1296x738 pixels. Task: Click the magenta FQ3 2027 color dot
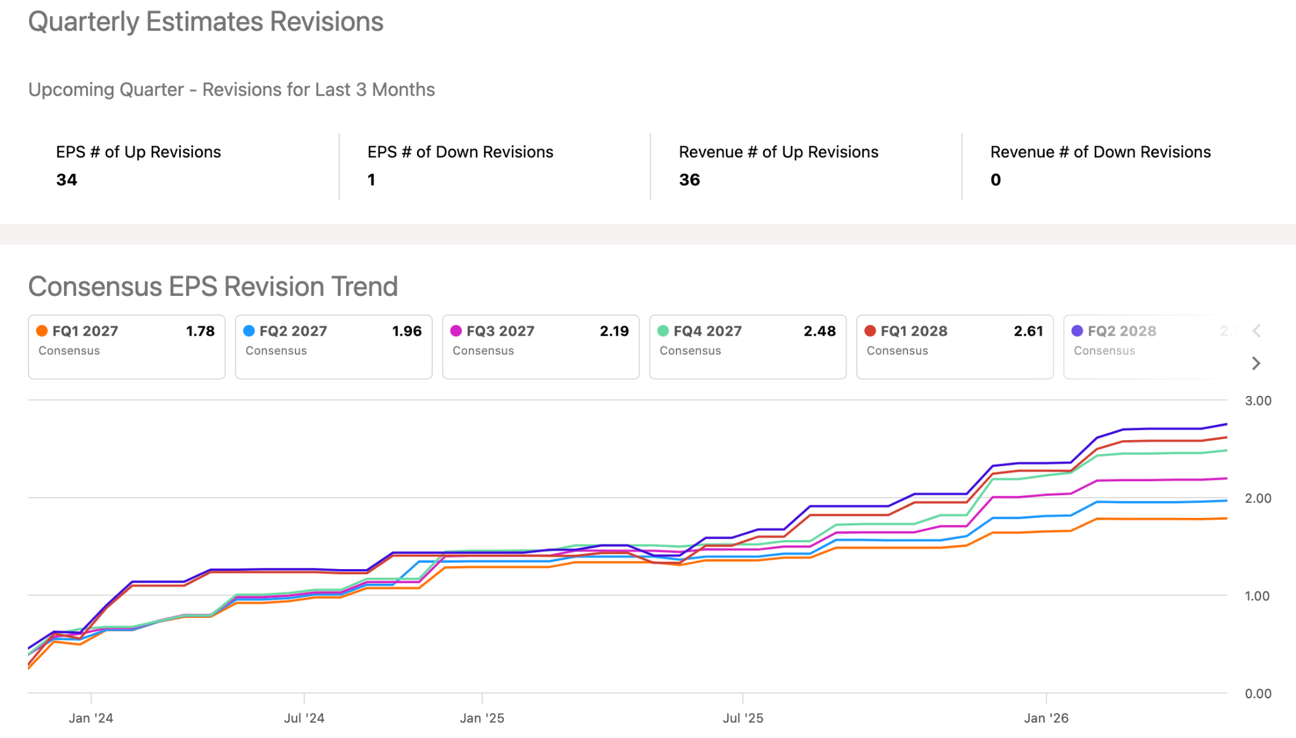456,331
